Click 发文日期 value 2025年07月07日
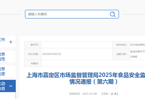 click(51, 54)
